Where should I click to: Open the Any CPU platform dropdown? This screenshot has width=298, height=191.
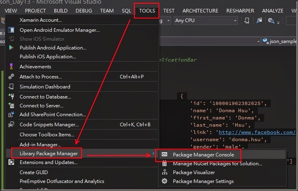click(x=206, y=21)
